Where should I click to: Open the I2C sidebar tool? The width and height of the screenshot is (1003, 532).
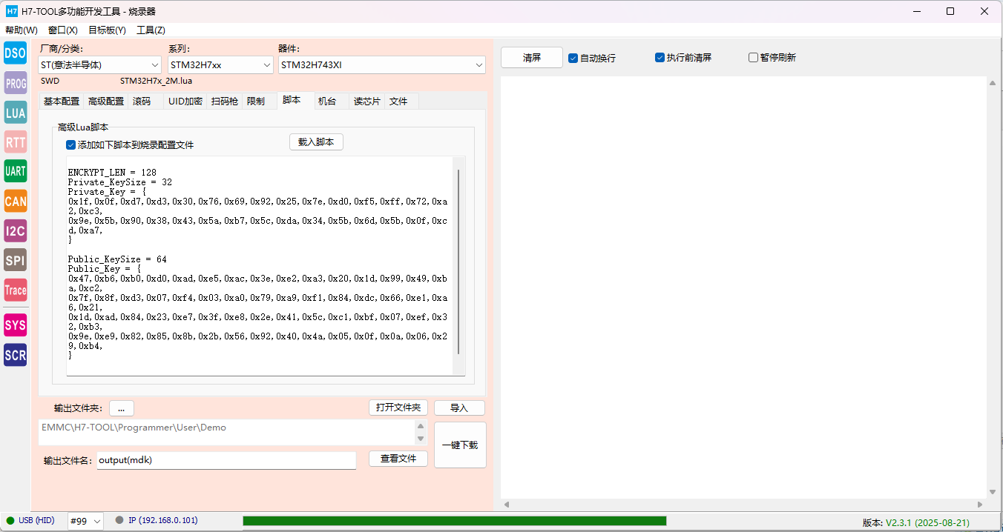pos(15,230)
